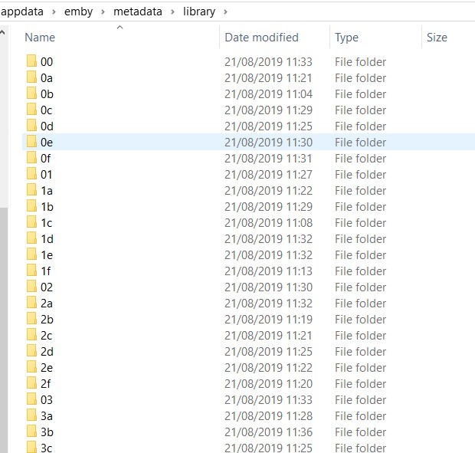Click the folder icon for 1a

pos(31,189)
